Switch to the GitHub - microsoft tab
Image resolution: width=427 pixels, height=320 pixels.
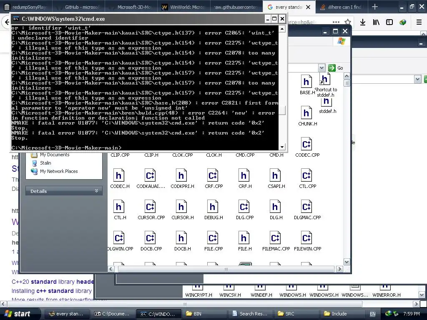(78, 7)
